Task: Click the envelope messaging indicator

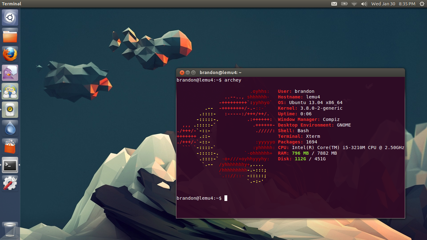Action: (x=334, y=4)
